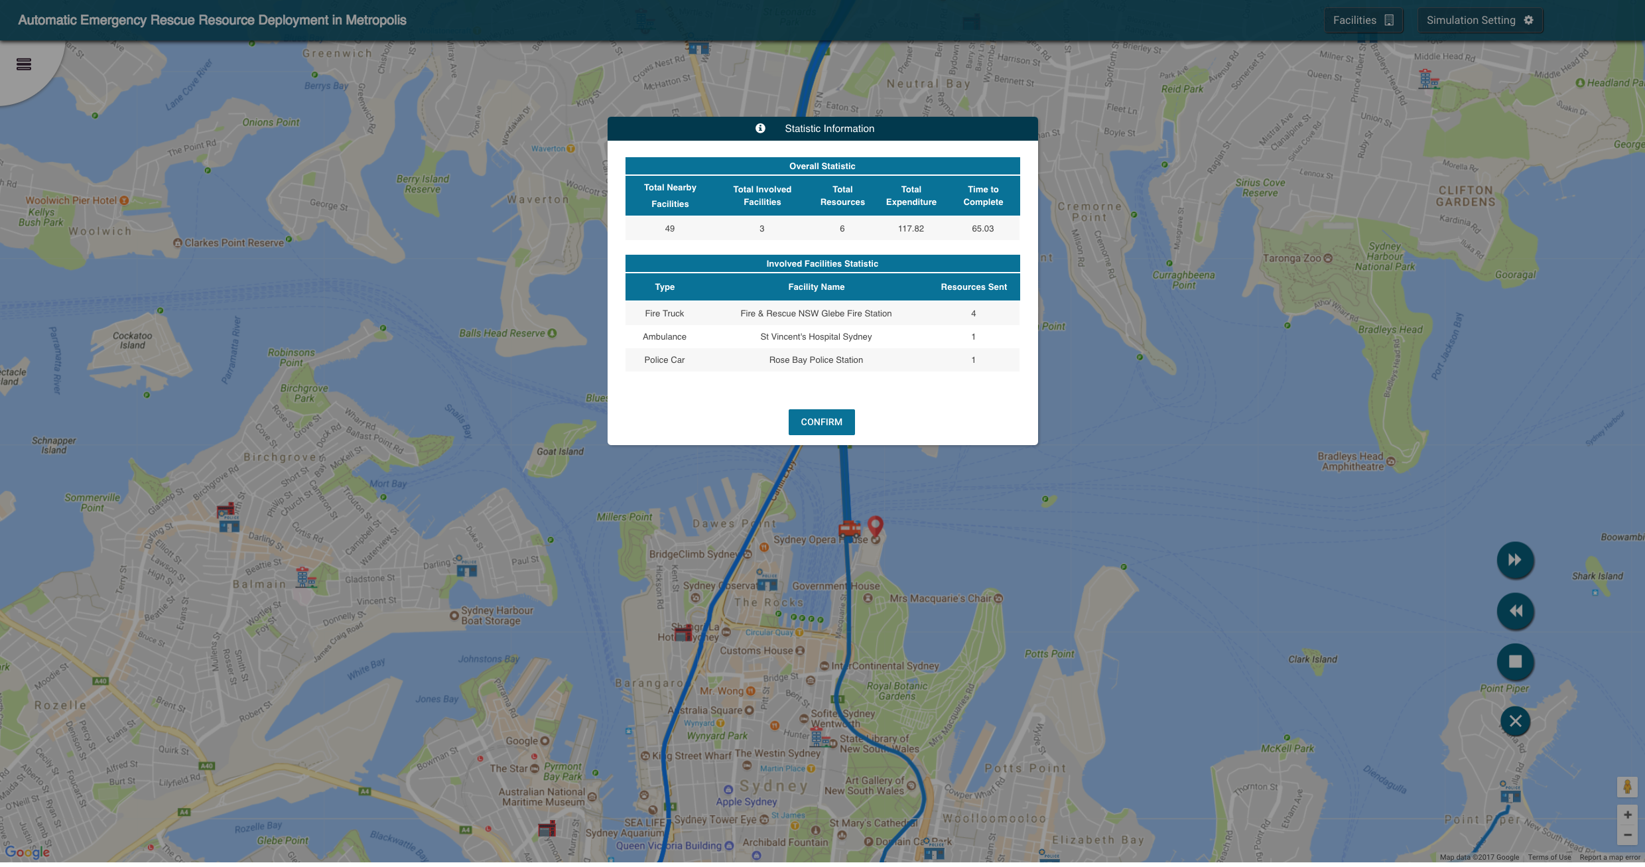Click the fast-forward simulation button
Image resolution: width=1645 pixels, height=867 pixels.
1515,560
